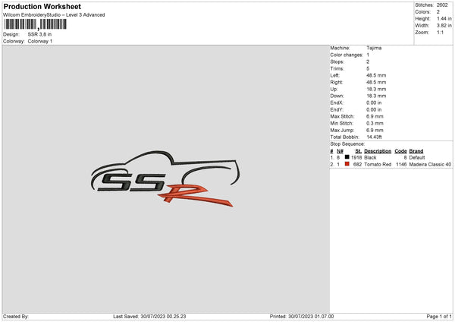Click the stitch count 1918 for Black
Image resolution: width=455 pixels, height=322 pixels.
(x=356, y=157)
